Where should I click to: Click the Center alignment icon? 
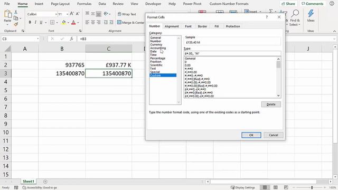(x=93, y=22)
